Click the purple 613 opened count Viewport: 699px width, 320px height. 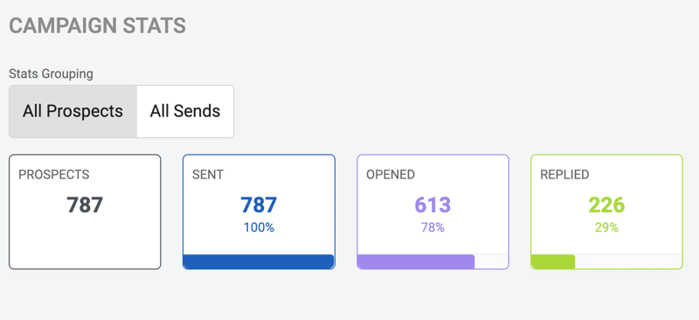pyautogui.click(x=433, y=205)
